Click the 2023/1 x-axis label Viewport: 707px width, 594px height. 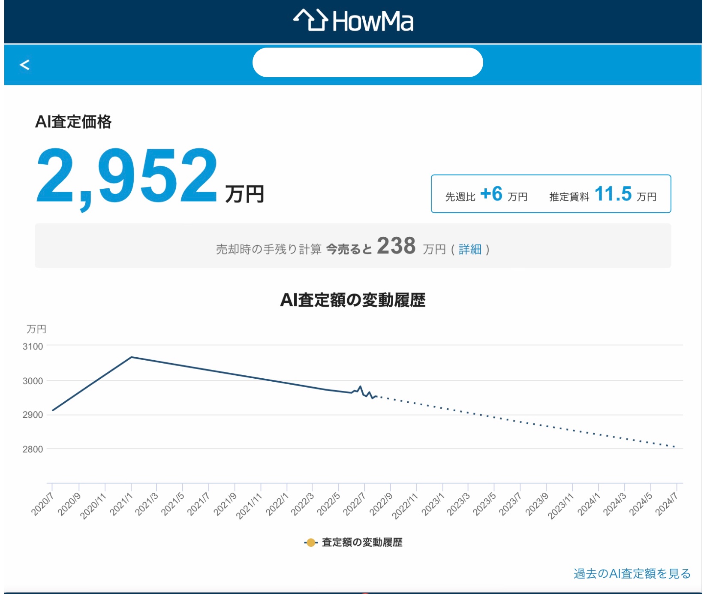pyautogui.click(x=432, y=504)
